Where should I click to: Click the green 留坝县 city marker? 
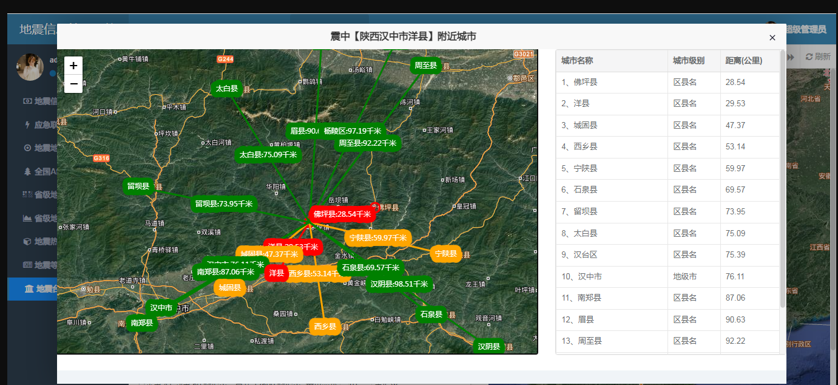click(x=138, y=186)
